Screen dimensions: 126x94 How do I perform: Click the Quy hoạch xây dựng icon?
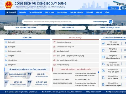coord(54,60)
